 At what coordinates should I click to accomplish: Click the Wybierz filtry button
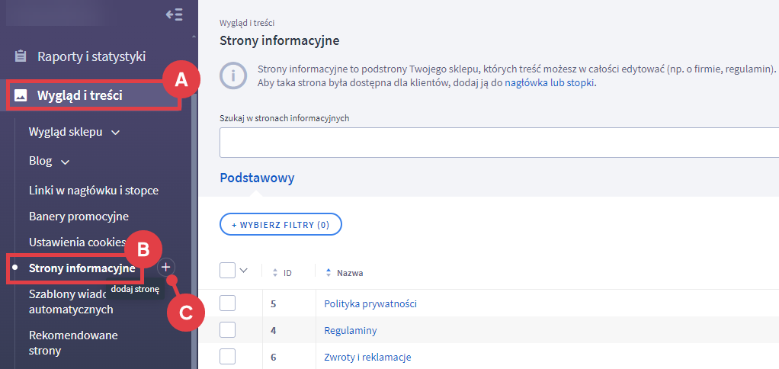[281, 225]
